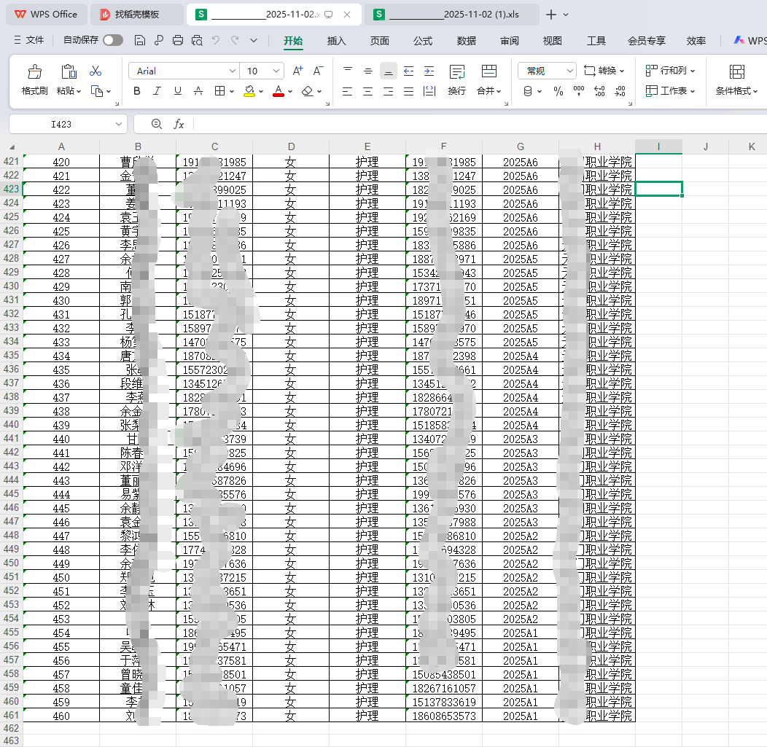This screenshot has width=767, height=747.
Task: Open the Arial font name dropdown
Action: [233, 71]
